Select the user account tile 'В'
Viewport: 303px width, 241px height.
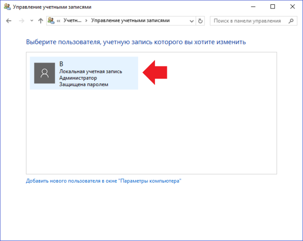point(84,73)
